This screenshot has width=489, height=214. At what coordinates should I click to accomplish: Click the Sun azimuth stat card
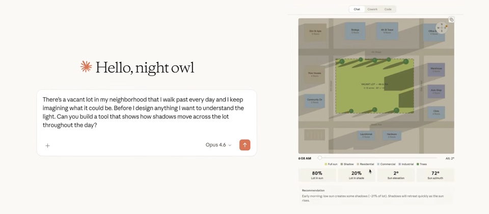(435, 175)
